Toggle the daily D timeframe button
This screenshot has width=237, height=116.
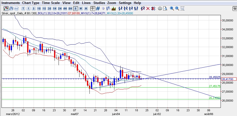coord(75,8)
